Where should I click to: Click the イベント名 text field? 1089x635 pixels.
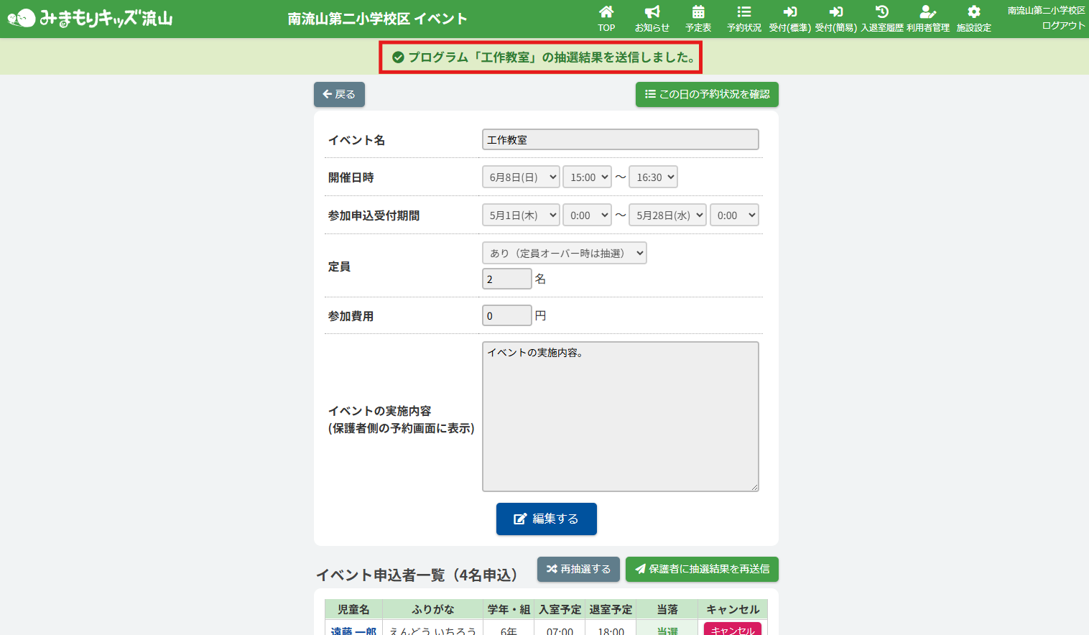[620, 140]
